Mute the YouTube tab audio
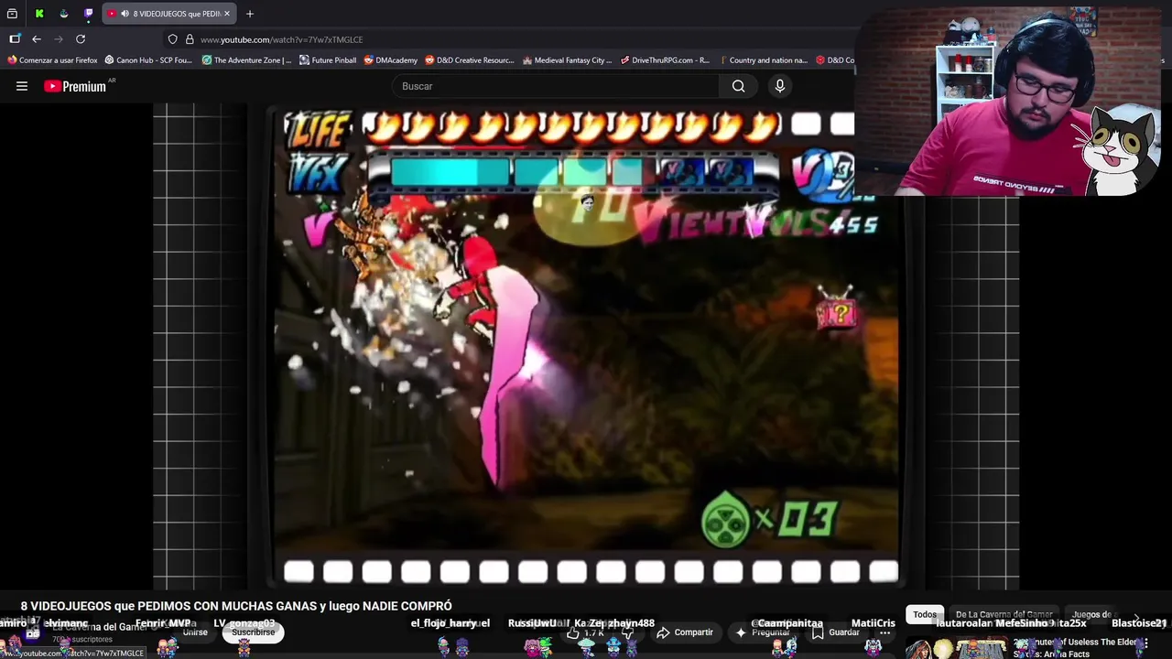Screen dimensions: 1172x659 (124, 14)
